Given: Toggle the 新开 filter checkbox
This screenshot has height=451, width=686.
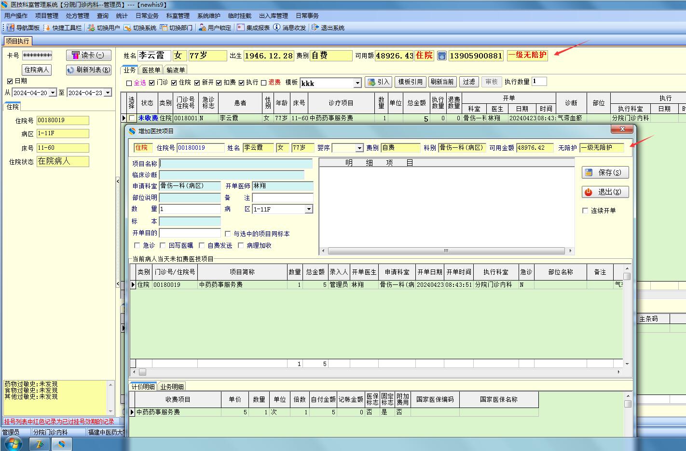Looking at the screenshot, I should click(197, 83).
